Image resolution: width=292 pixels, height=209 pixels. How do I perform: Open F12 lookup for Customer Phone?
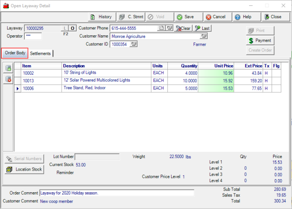click(170, 28)
